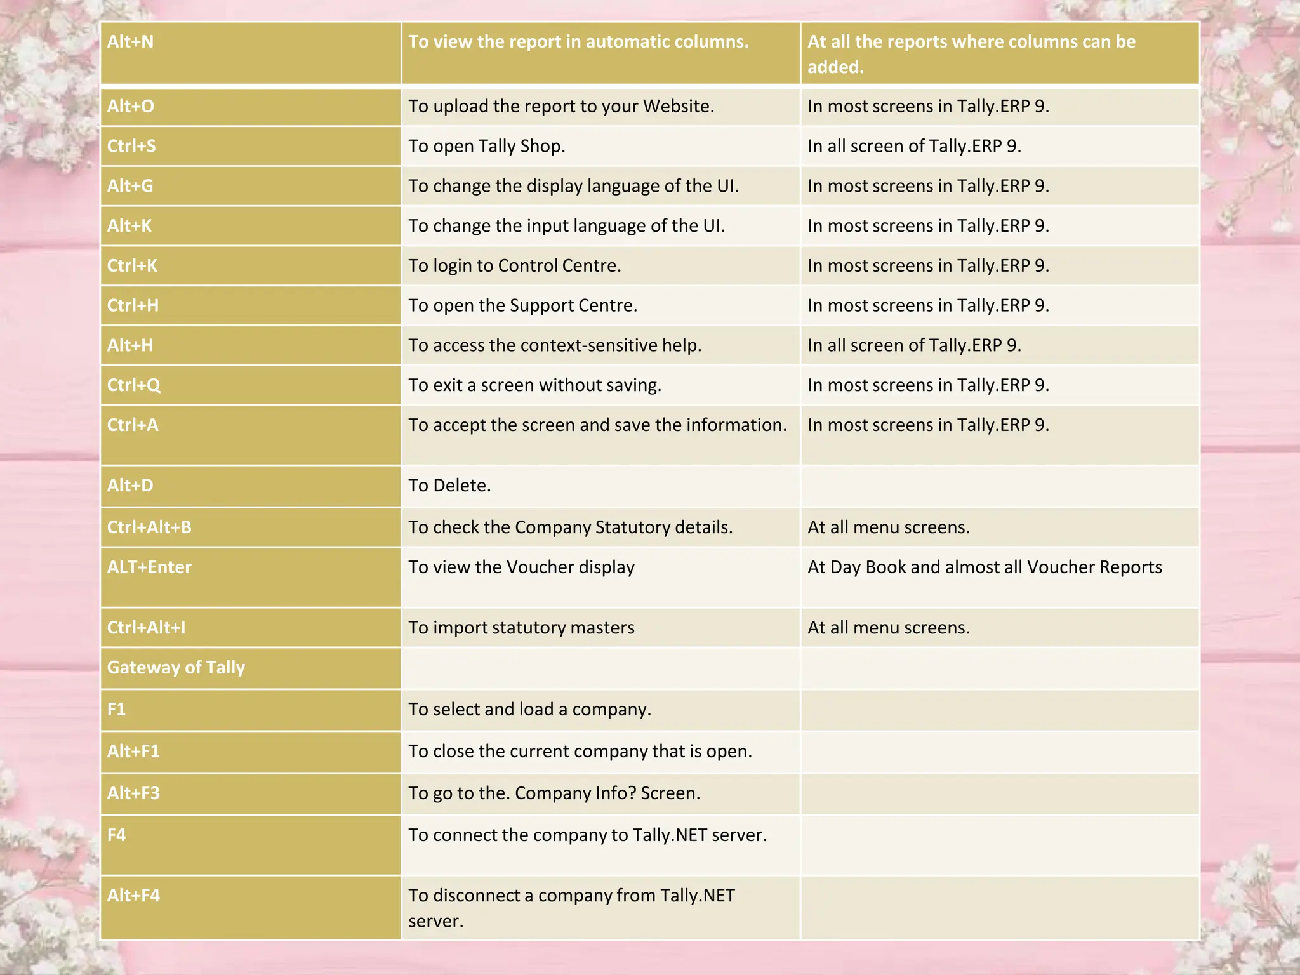Select the Alt+G shortcut cell
1300x975 pixels.
[x=251, y=187]
